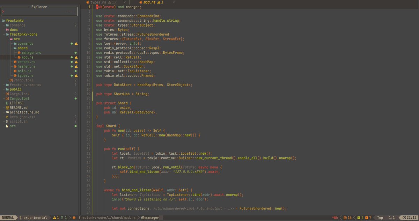Viewport: 419px width, 221px height.
Task: Click the warning count 13 on the types.rs tab
Action: (114, 2)
